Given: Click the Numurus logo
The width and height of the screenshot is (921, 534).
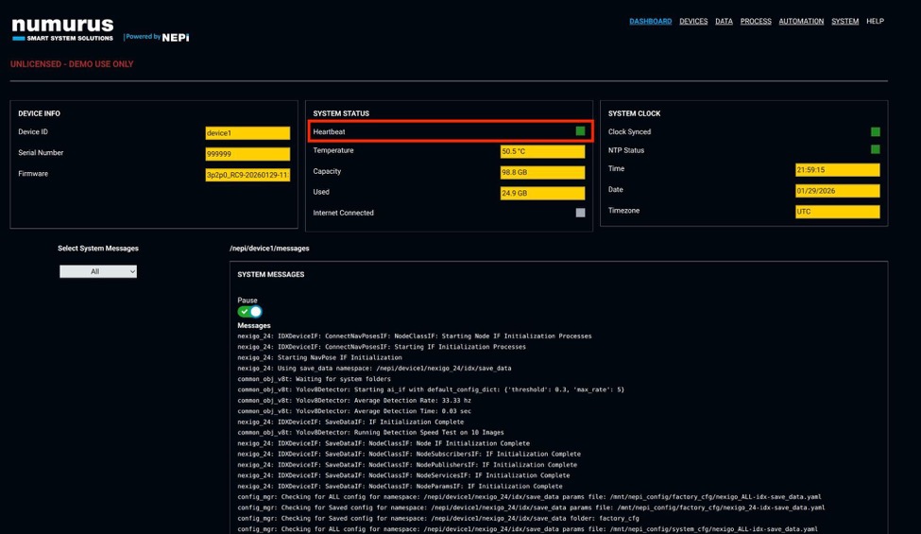Looking at the screenshot, I should tap(62, 29).
